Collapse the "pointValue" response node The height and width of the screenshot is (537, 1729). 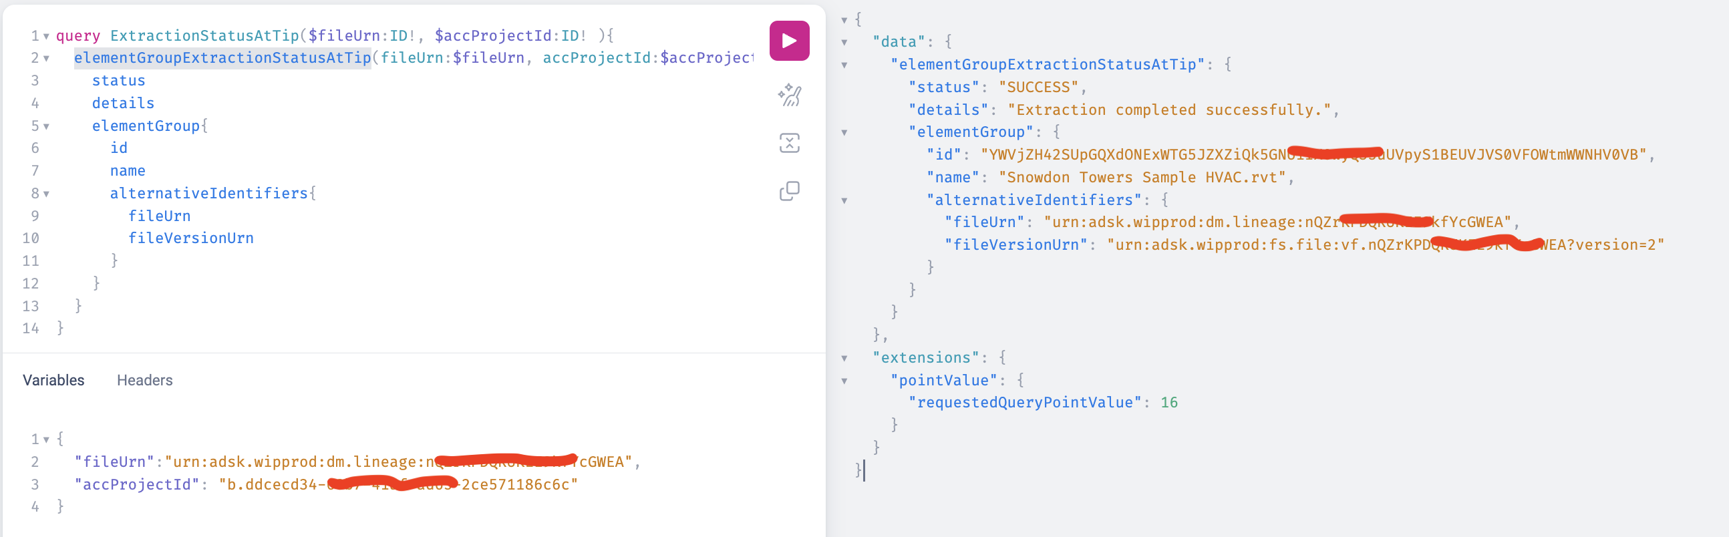[x=844, y=381]
